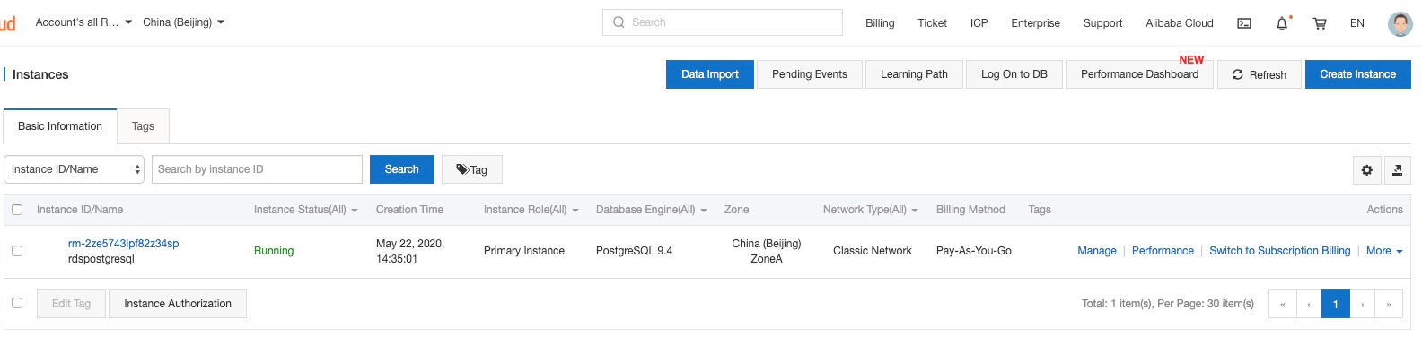Open the shopping cart icon

pyautogui.click(x=1320, y=23)
